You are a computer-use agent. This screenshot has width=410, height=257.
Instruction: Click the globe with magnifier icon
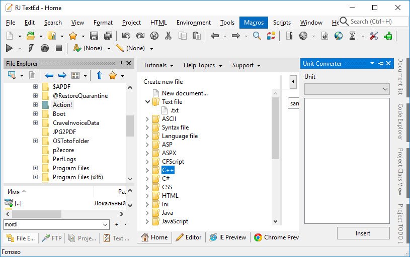[x=339, y=36]
